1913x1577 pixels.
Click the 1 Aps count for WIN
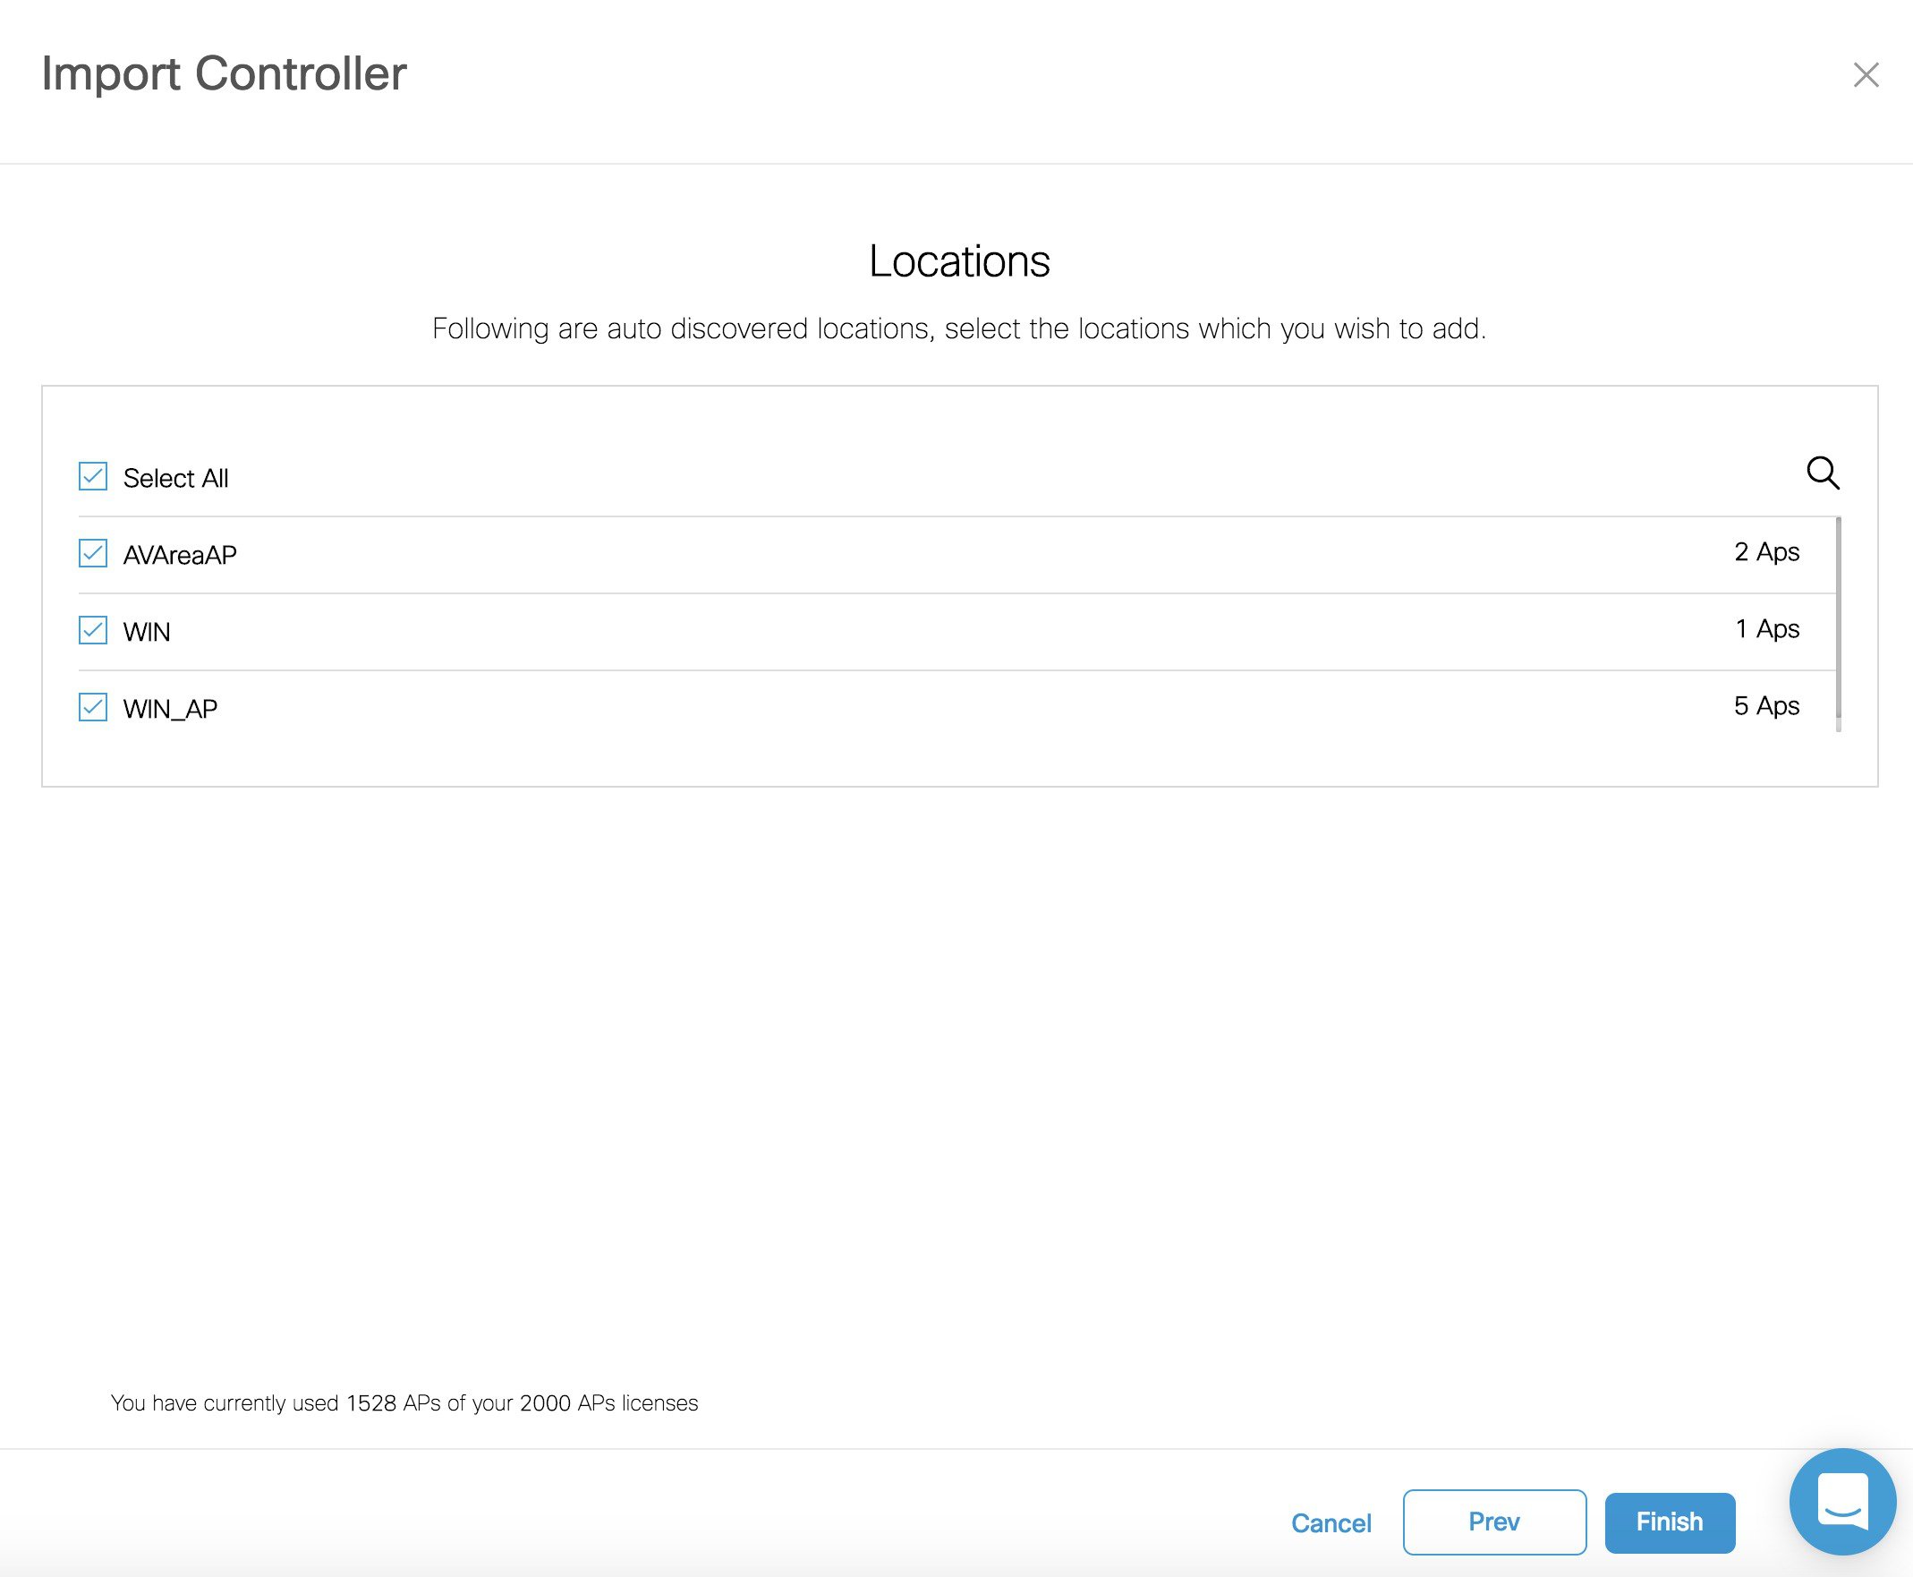pyautogui.click(x=1766, y=628)
